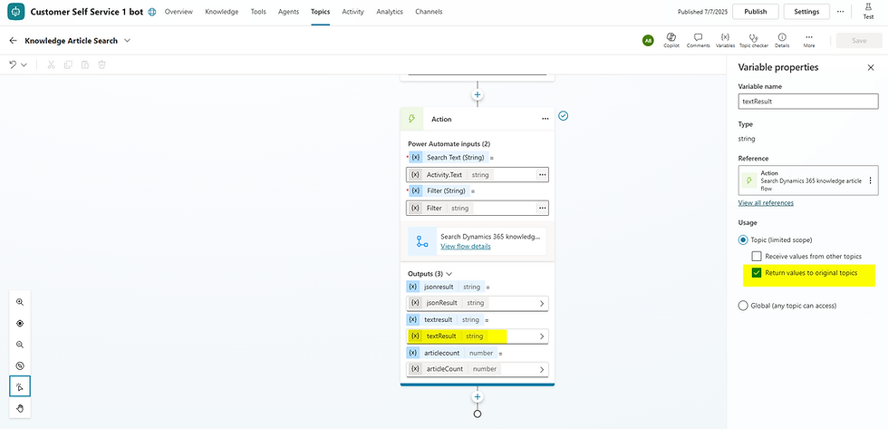Open the Test flask icon

tap(868, 11)
